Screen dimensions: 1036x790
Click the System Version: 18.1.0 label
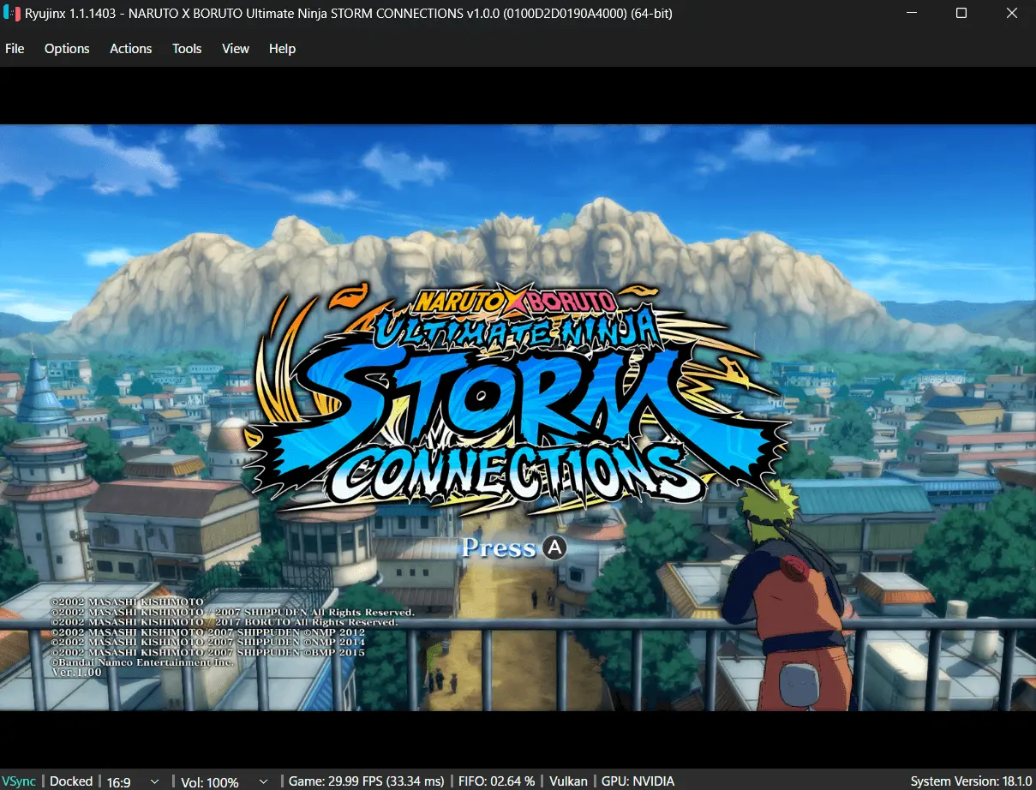(971, 781)
